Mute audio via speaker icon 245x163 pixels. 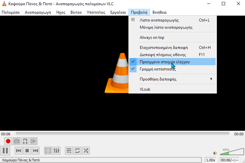[215, 153]
